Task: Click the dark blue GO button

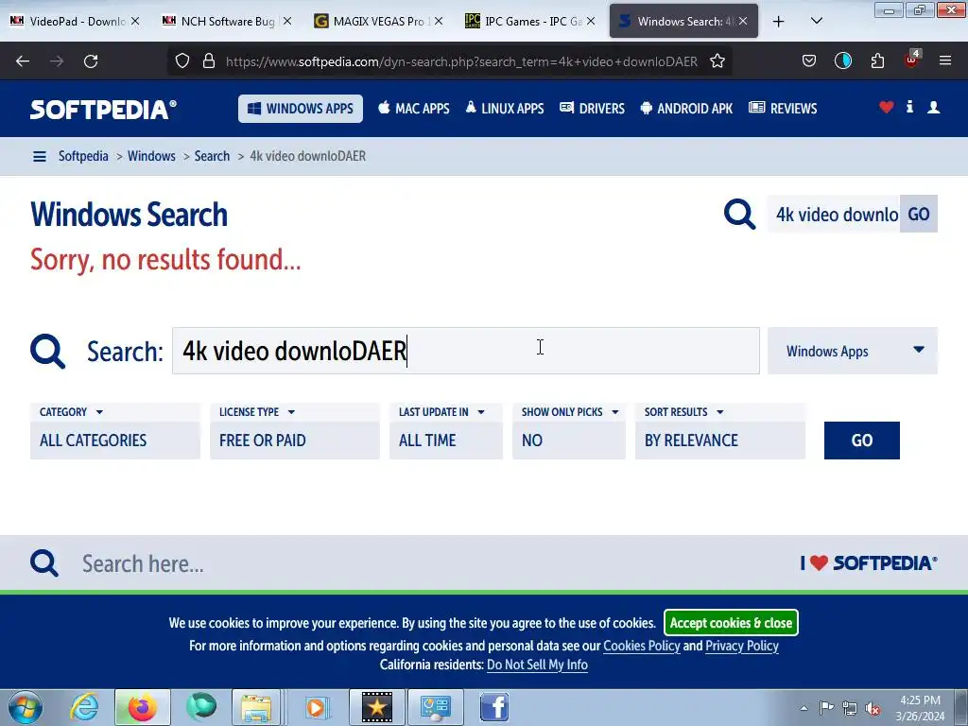Action: 862,441
